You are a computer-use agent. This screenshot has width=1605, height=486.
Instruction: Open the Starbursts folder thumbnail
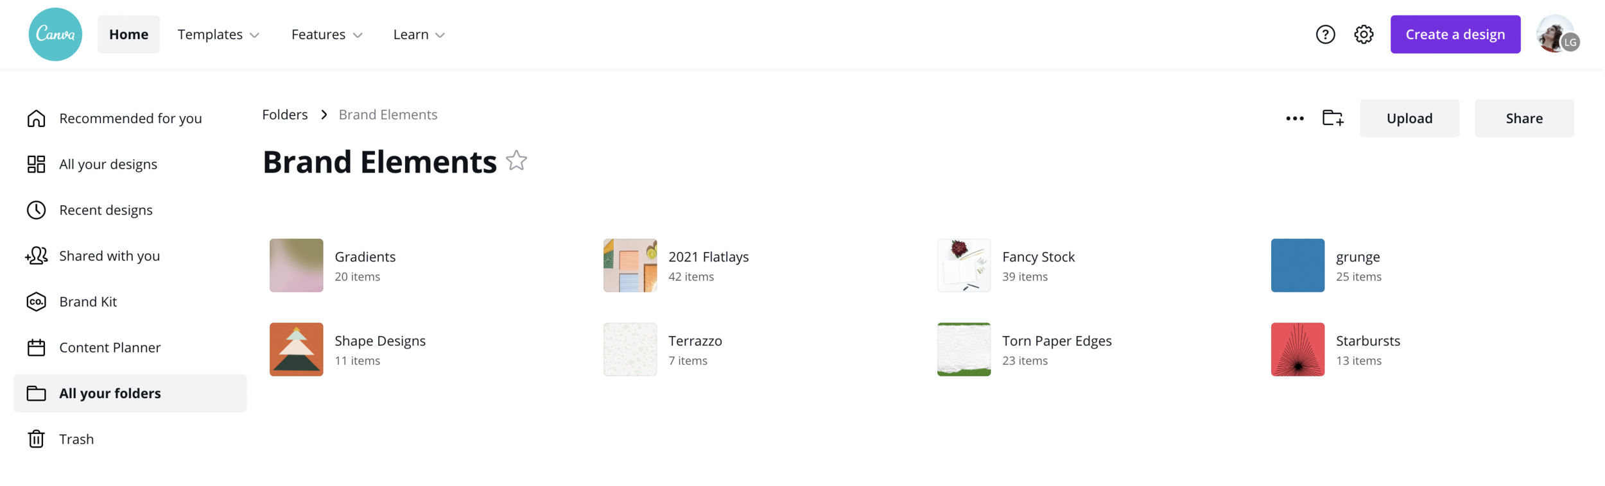click(x=1297, y=349)
